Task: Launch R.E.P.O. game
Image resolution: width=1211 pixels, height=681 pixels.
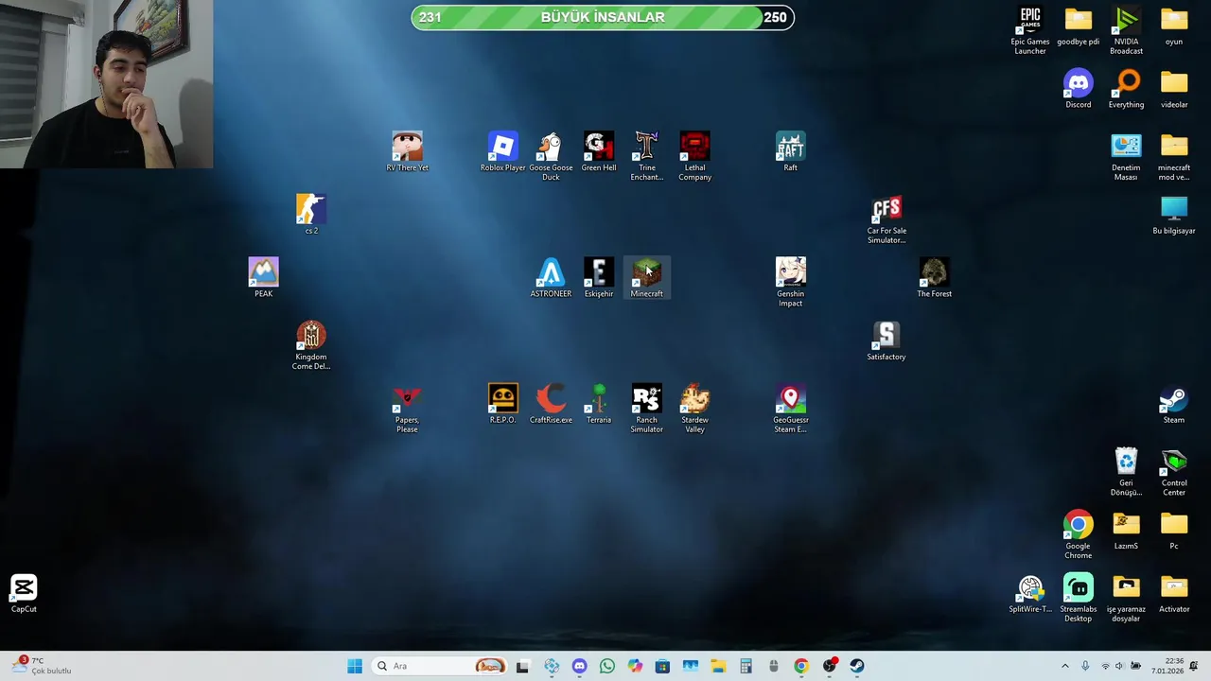Action: (502, 404)
